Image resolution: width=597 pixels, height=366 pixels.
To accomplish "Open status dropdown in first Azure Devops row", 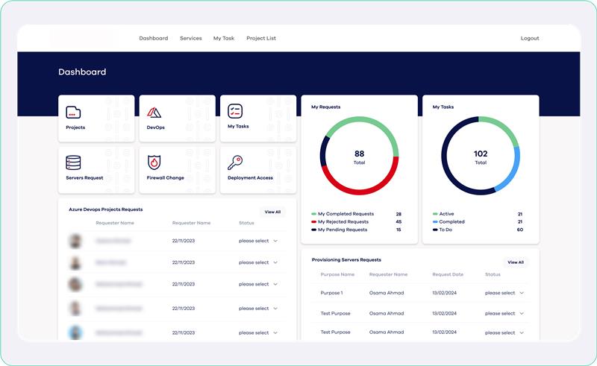I will pyautogui.click(x=258, y=241).
